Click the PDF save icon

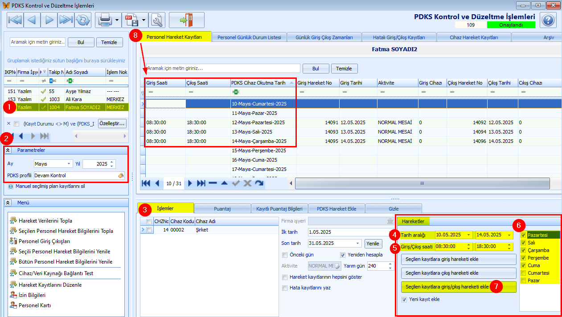[131, 20]
